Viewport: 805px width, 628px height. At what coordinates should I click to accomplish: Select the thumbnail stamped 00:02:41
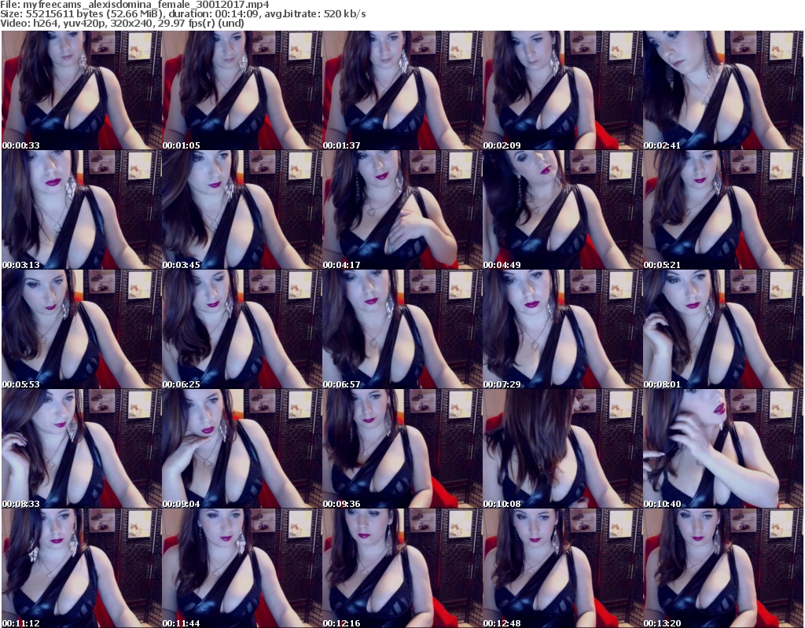point(723,90)
